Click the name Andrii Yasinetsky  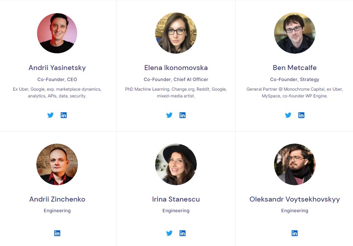[57, 68]
